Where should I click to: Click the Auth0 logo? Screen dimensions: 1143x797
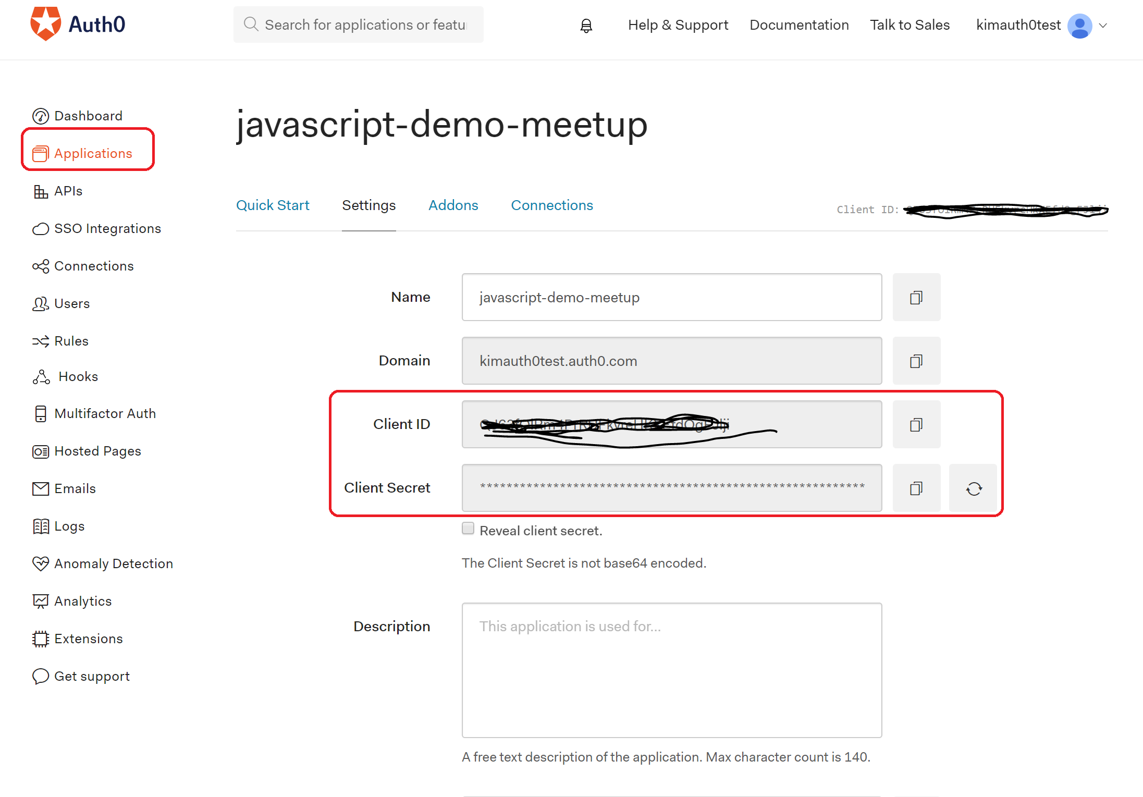[x=78, y=23]
